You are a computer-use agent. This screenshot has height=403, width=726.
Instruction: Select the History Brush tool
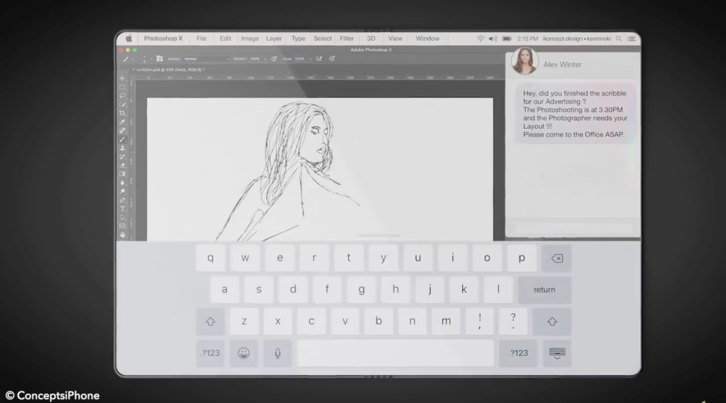123,156
